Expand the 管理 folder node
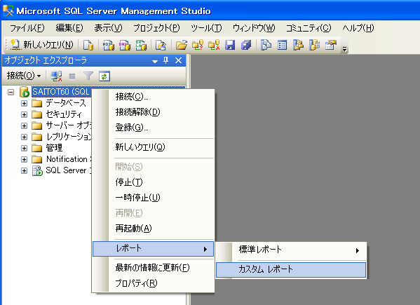 pyautogui.click(x=24, y=148)
